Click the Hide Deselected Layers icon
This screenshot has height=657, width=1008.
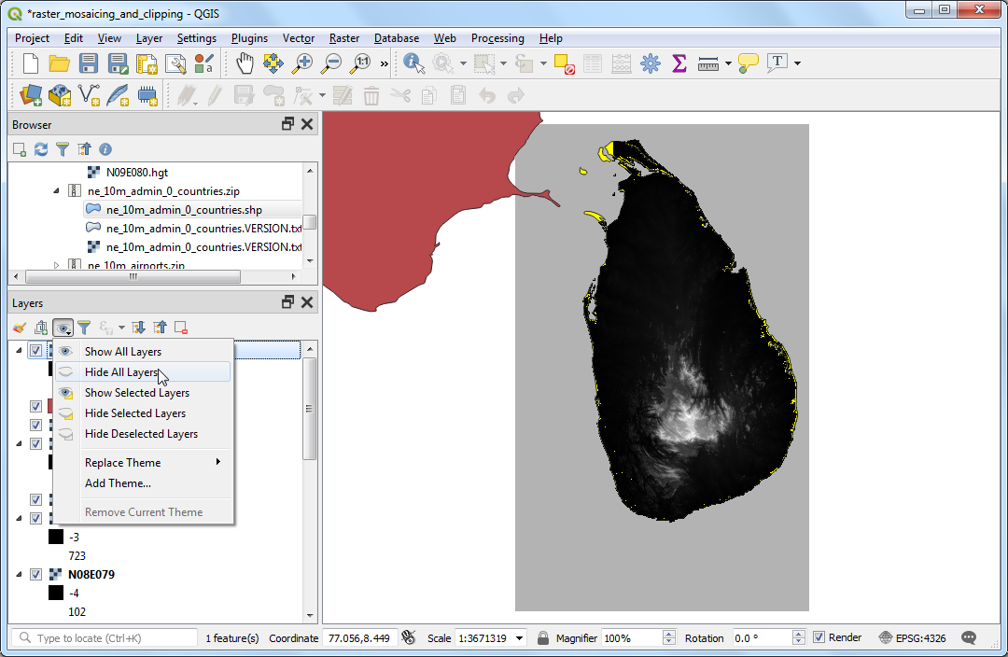[x=65, y=434]
